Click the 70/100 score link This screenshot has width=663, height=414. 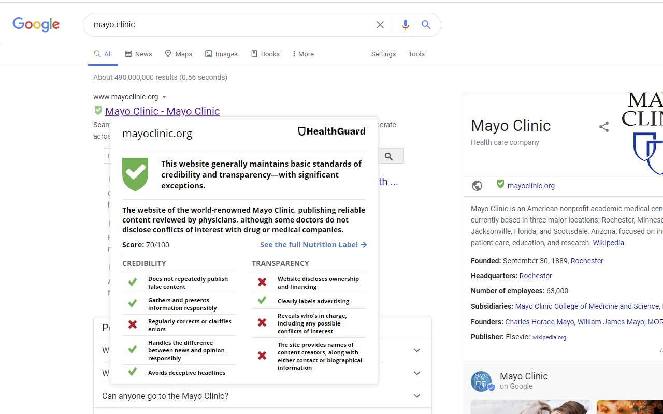(x=157, y=244)
